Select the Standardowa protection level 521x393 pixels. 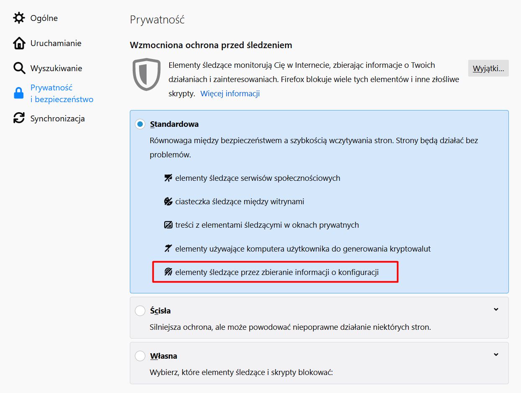click(140, 124)
